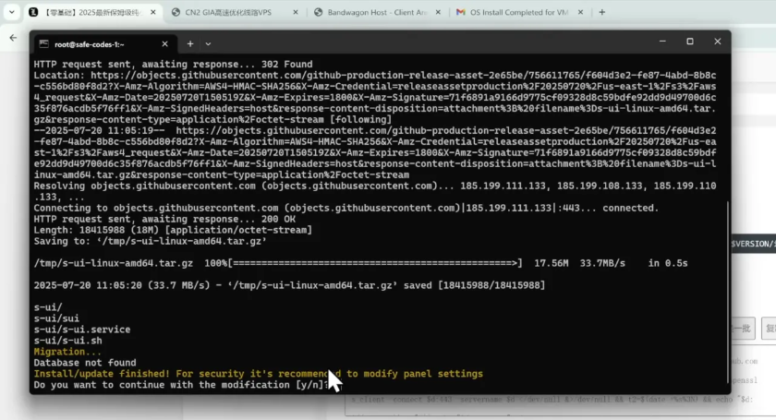Close the CN2 GIA browser tab
Image resolution: width=776 pixels, height=420 pixels.
296,12
